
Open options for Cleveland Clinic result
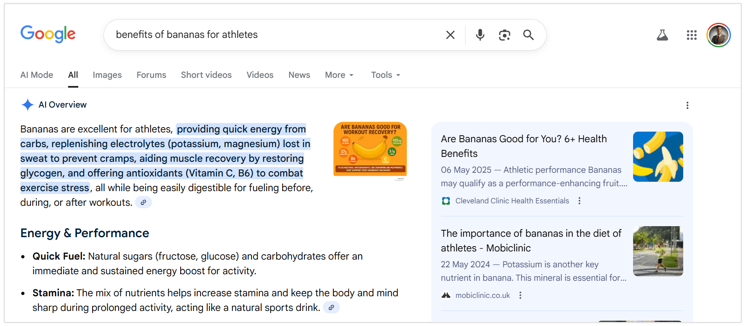579,201
